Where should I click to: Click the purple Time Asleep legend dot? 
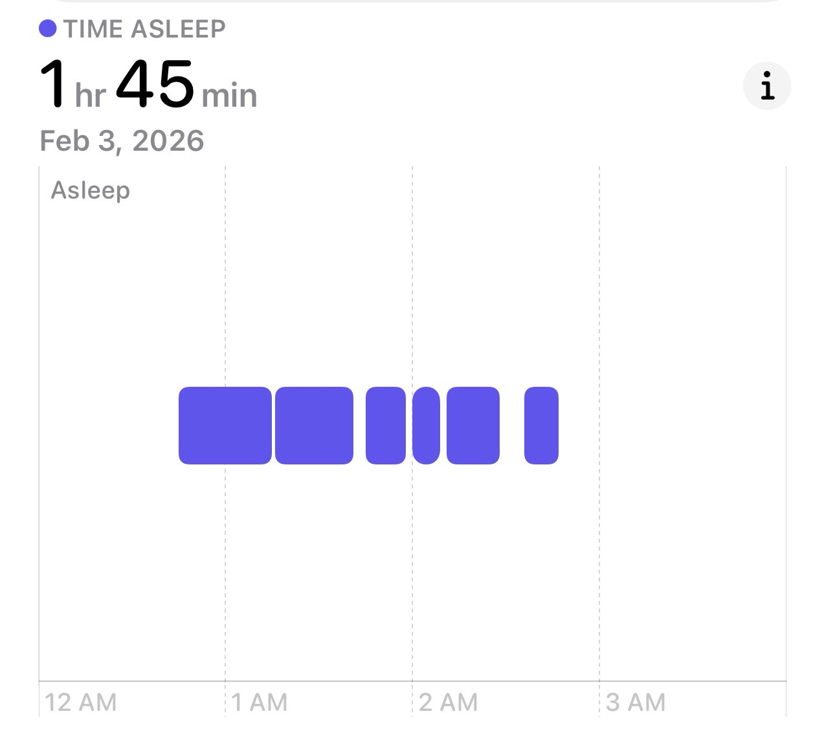coord(47,29)
